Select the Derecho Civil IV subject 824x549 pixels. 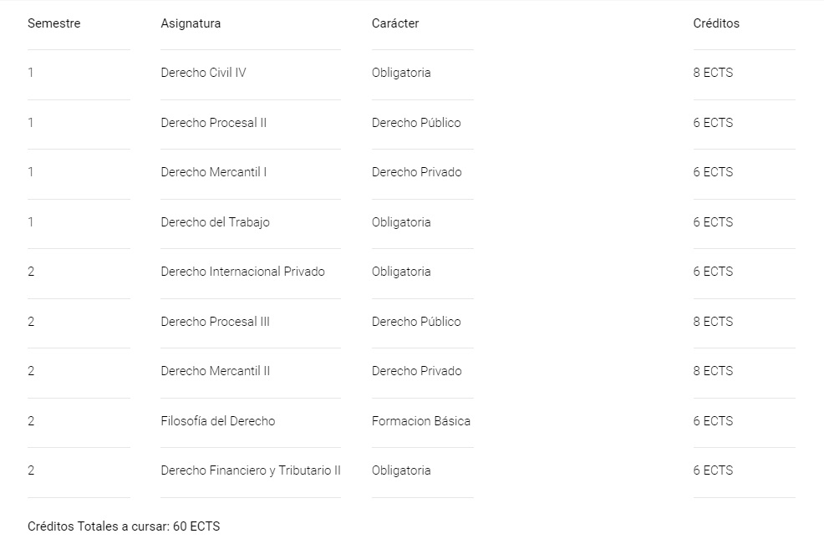point(203,73)
